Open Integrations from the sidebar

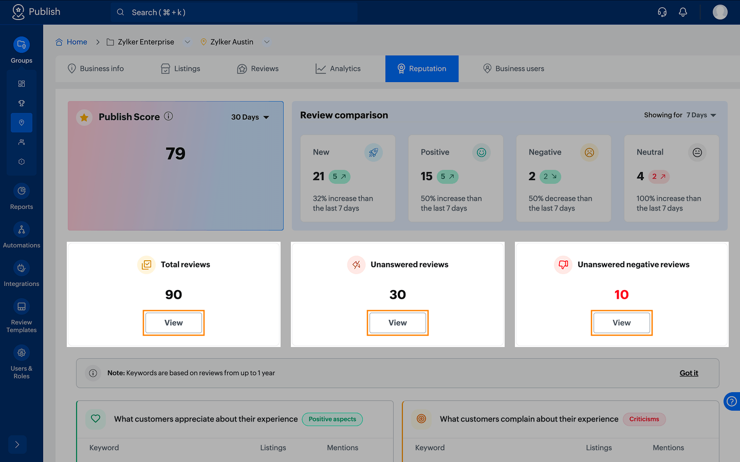click(x=22, y=274)
